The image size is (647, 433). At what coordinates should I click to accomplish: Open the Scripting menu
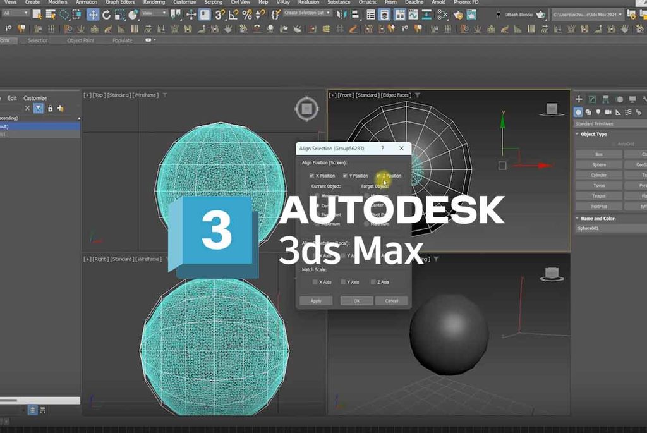coord(214,2)
